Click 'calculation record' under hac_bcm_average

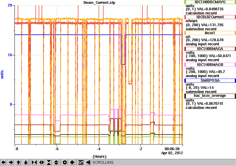coord(201,108)
